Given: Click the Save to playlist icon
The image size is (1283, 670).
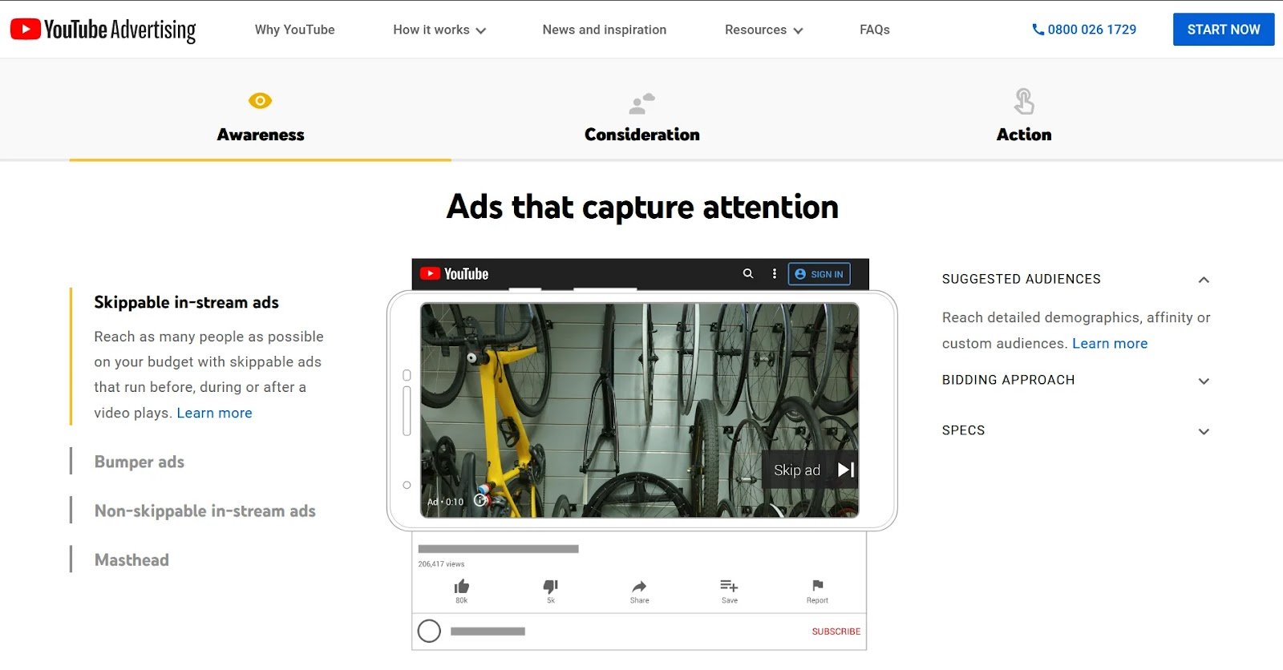Looking at the screenshot, I should [x=729, y=586].
